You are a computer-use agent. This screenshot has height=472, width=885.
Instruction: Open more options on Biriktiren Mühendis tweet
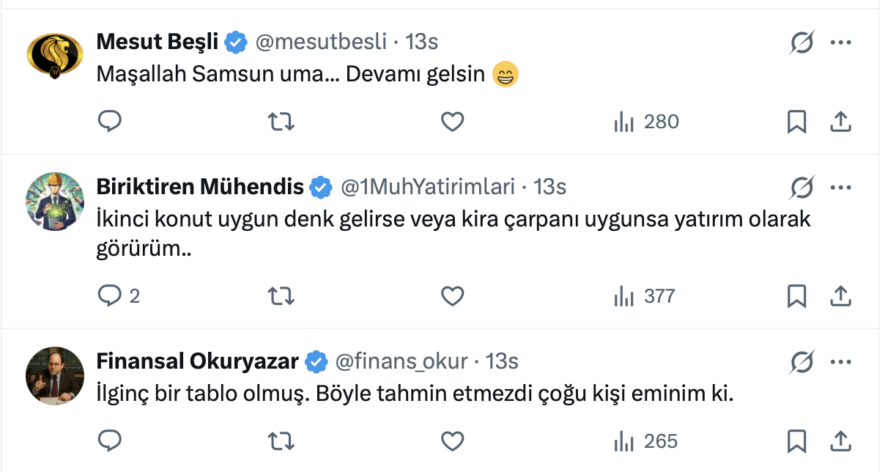[x=840, y=188]
